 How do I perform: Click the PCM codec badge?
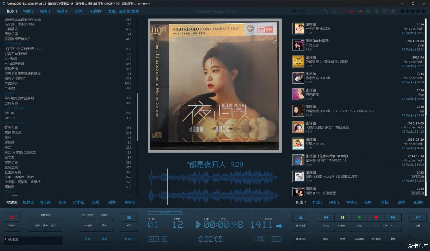pyautogui.click(x=277, y=239)
